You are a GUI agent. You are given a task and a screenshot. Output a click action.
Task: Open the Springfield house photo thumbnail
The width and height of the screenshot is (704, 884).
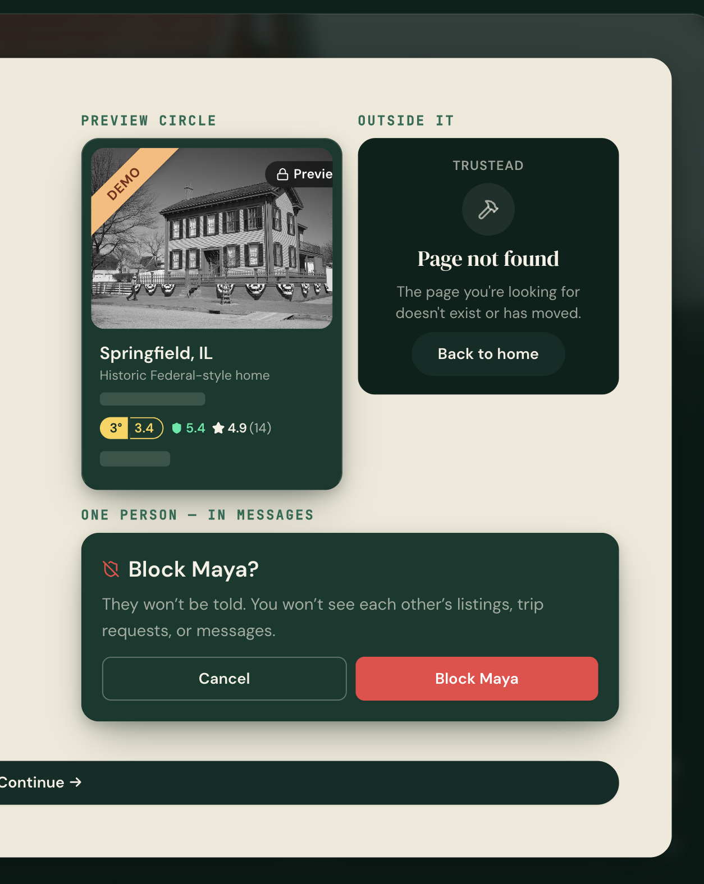point(212,238)
